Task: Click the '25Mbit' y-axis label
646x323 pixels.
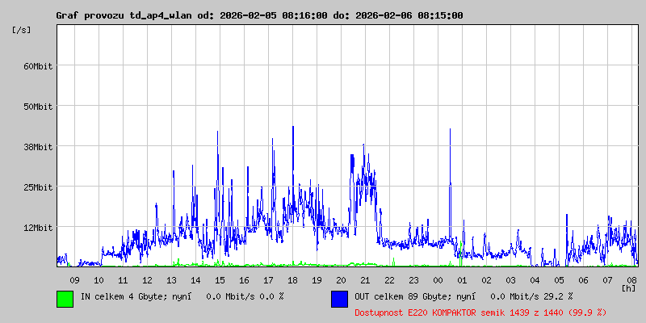Action: point(38,187)
